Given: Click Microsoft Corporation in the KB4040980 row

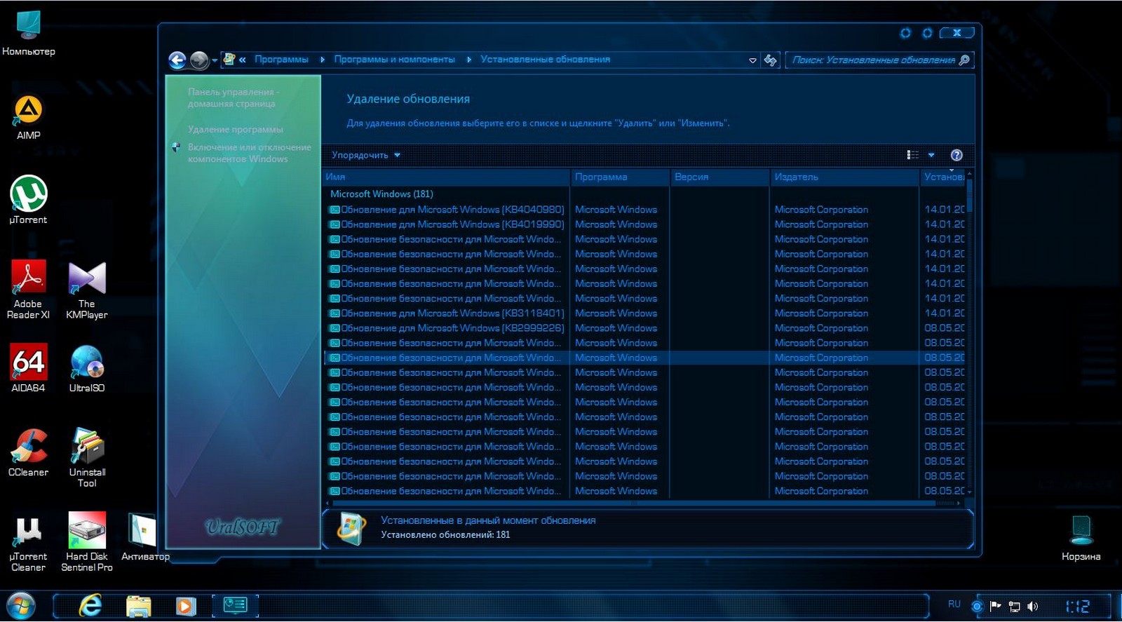Looking at the screenshot, I should [821, 209].
